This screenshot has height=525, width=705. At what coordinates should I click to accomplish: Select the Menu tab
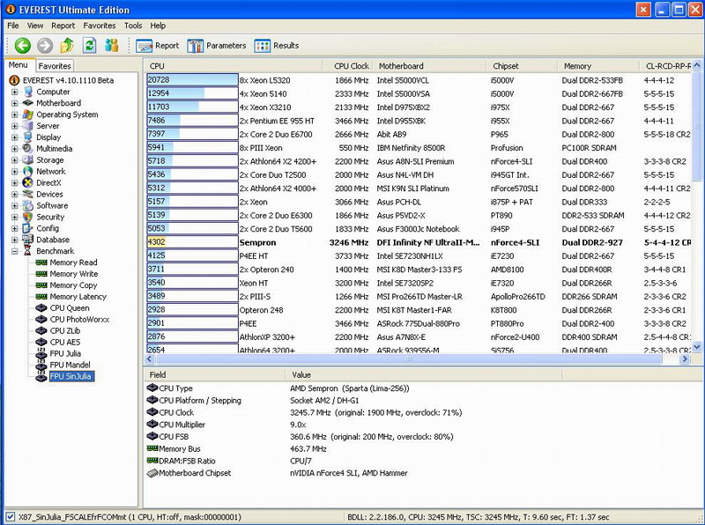point(19,64)
